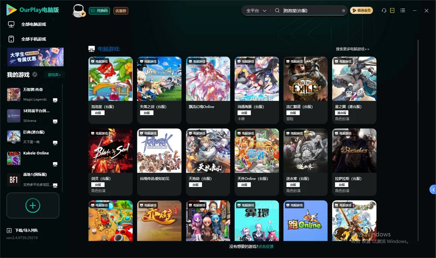Click the 下载/导入列队 download icon
The width and height of the screenshot is (436, 258).
pos(9,231)
